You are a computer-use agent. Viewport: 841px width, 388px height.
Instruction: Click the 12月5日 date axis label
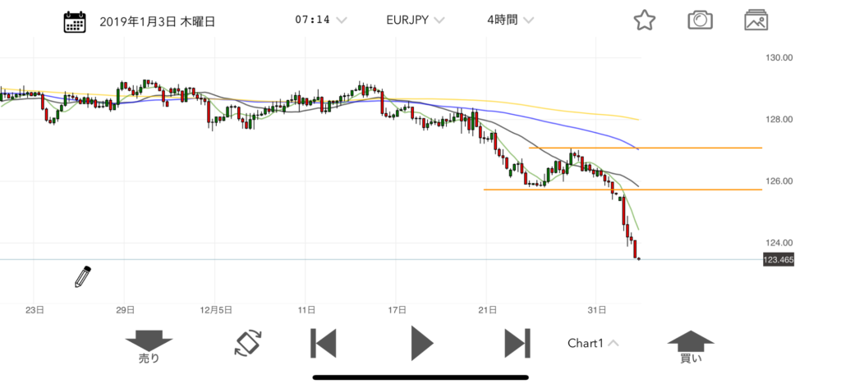coord(216,310)
